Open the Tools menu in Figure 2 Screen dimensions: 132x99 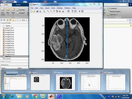coord(53,8)
